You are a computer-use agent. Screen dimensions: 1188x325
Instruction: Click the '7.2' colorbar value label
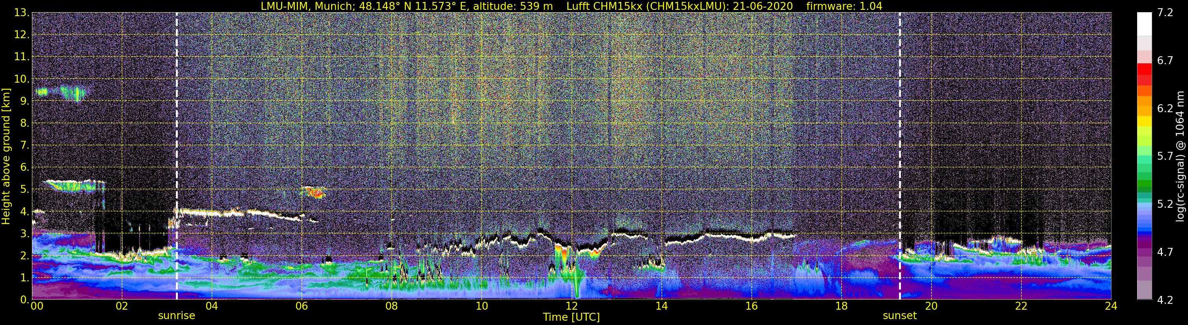(x=1165, y=13)
